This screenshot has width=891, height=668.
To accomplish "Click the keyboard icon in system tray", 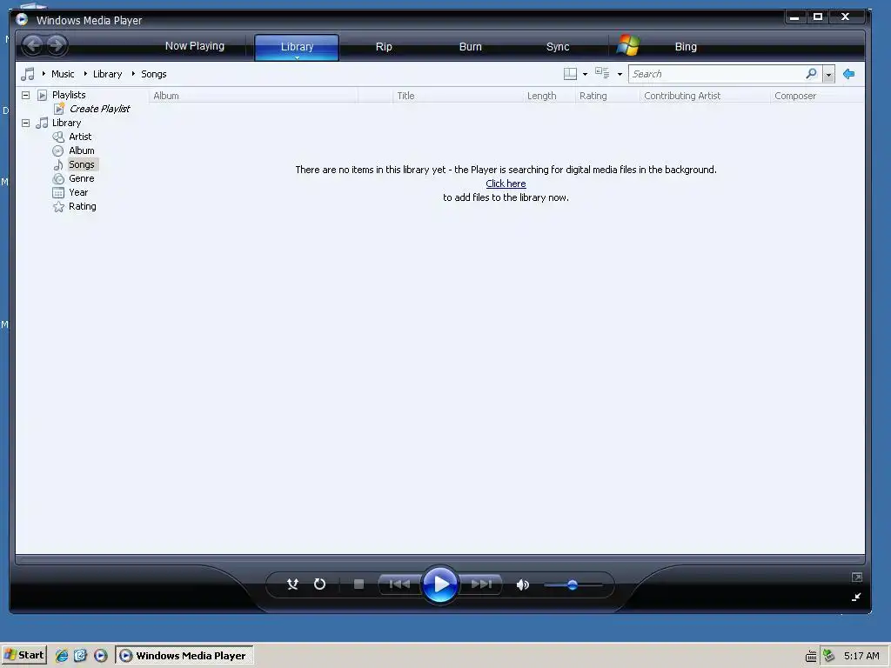I will click(811, 656).
